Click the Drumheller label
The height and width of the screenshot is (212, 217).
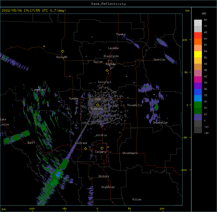pyautogui.click(x=161, y=123)
